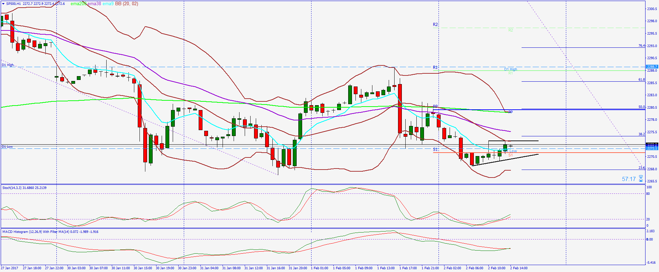This screenshot has width=659, height=272.
Task: Click the ema38 indicator label
Action: point(94,4)
